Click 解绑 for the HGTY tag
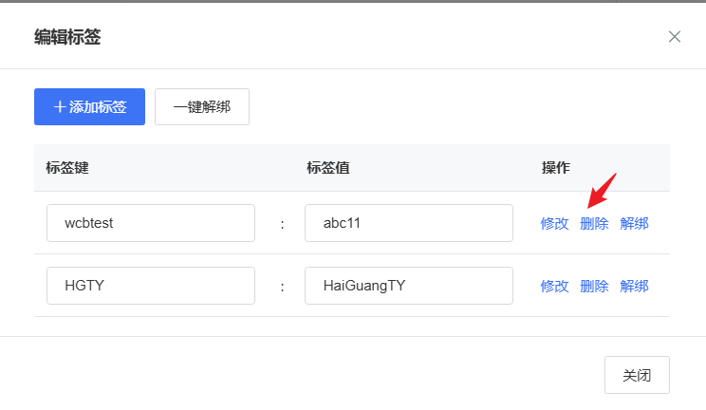 pos(634,286)
